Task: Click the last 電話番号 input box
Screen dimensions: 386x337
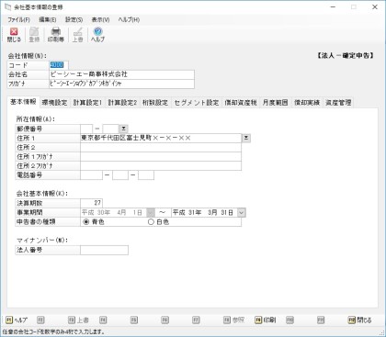Action: point(146,175)
